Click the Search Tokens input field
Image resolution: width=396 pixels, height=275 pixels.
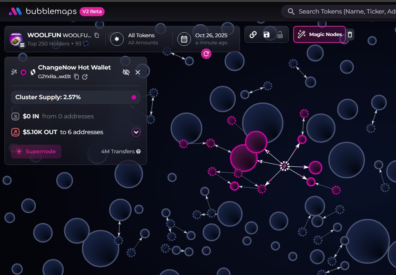345,12
